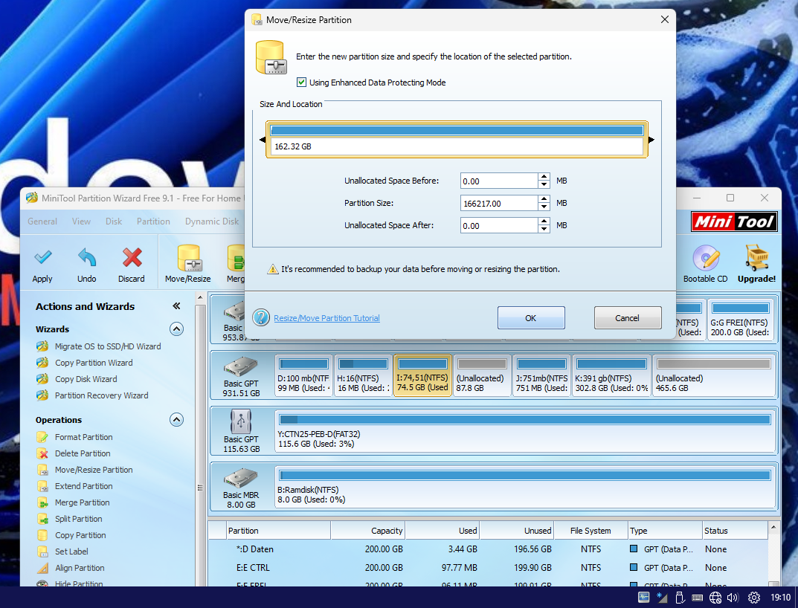Screen dimensions: 798x608
Task: Select the G:G FREI(NTFS) partition block
Action: (741, 320)
